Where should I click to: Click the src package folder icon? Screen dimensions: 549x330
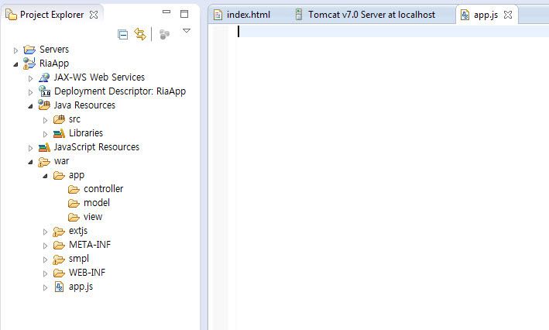(x=59, y=119)
